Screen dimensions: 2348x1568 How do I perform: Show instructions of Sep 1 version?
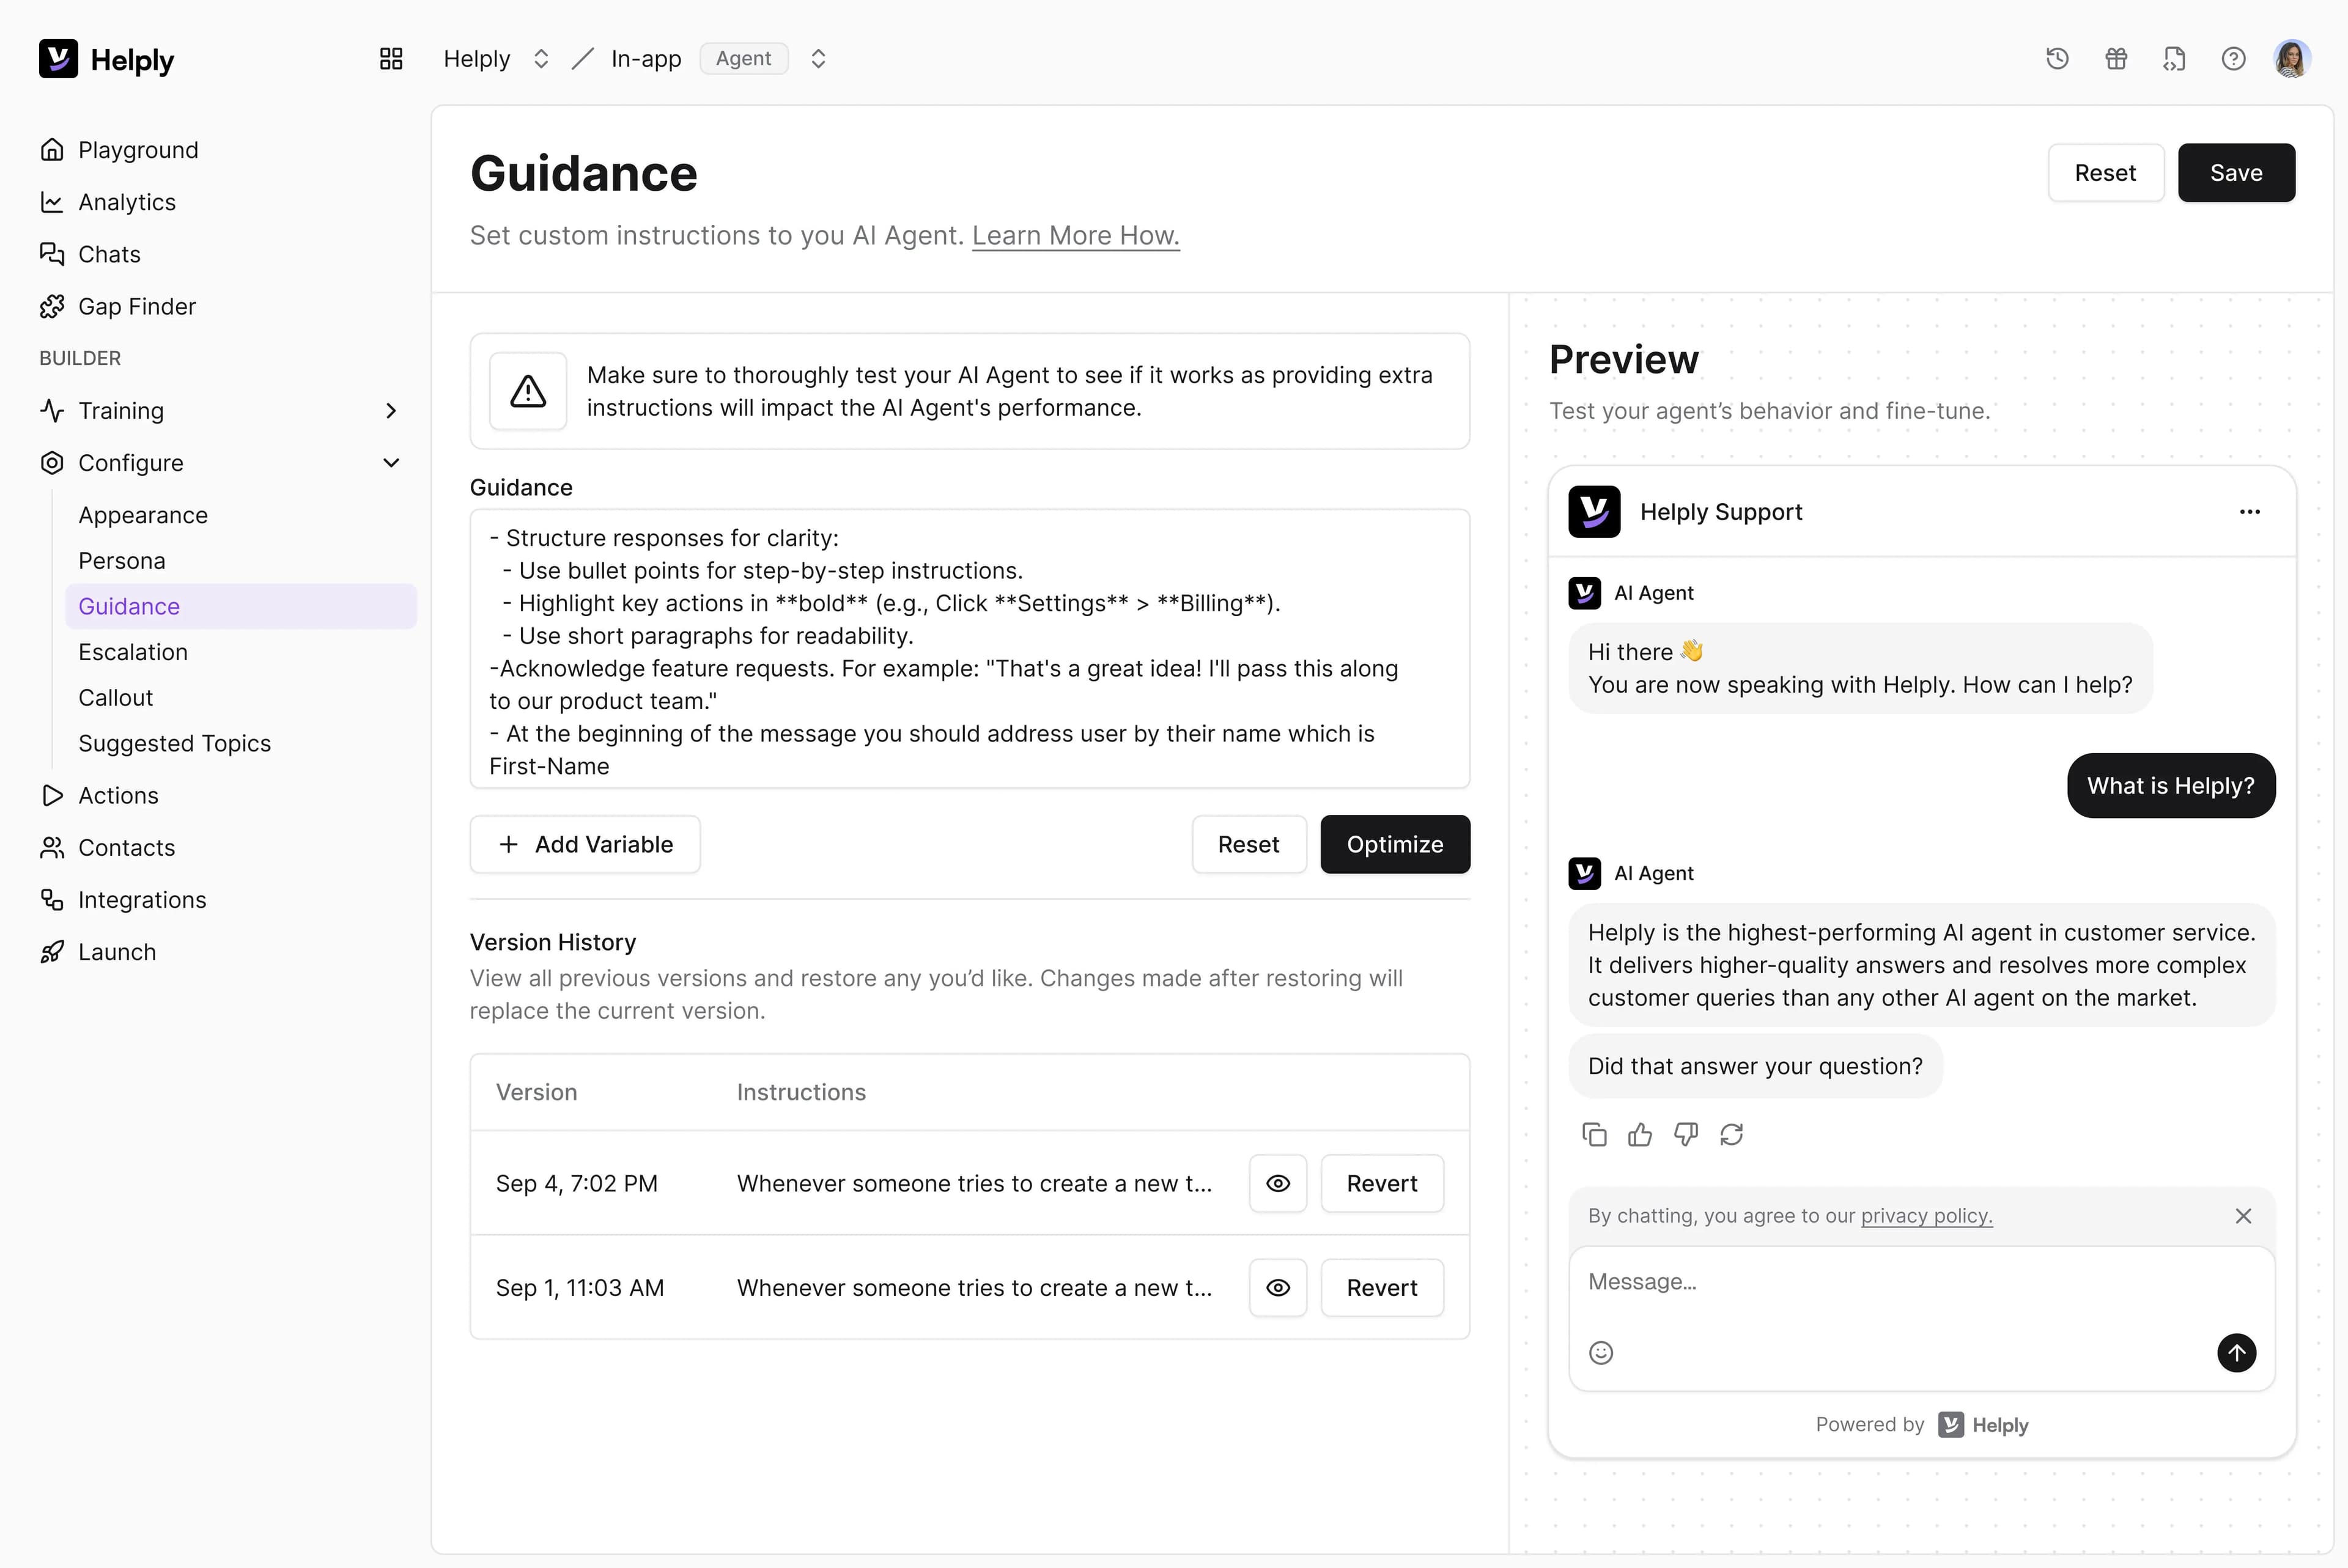coord(1277,1288)
